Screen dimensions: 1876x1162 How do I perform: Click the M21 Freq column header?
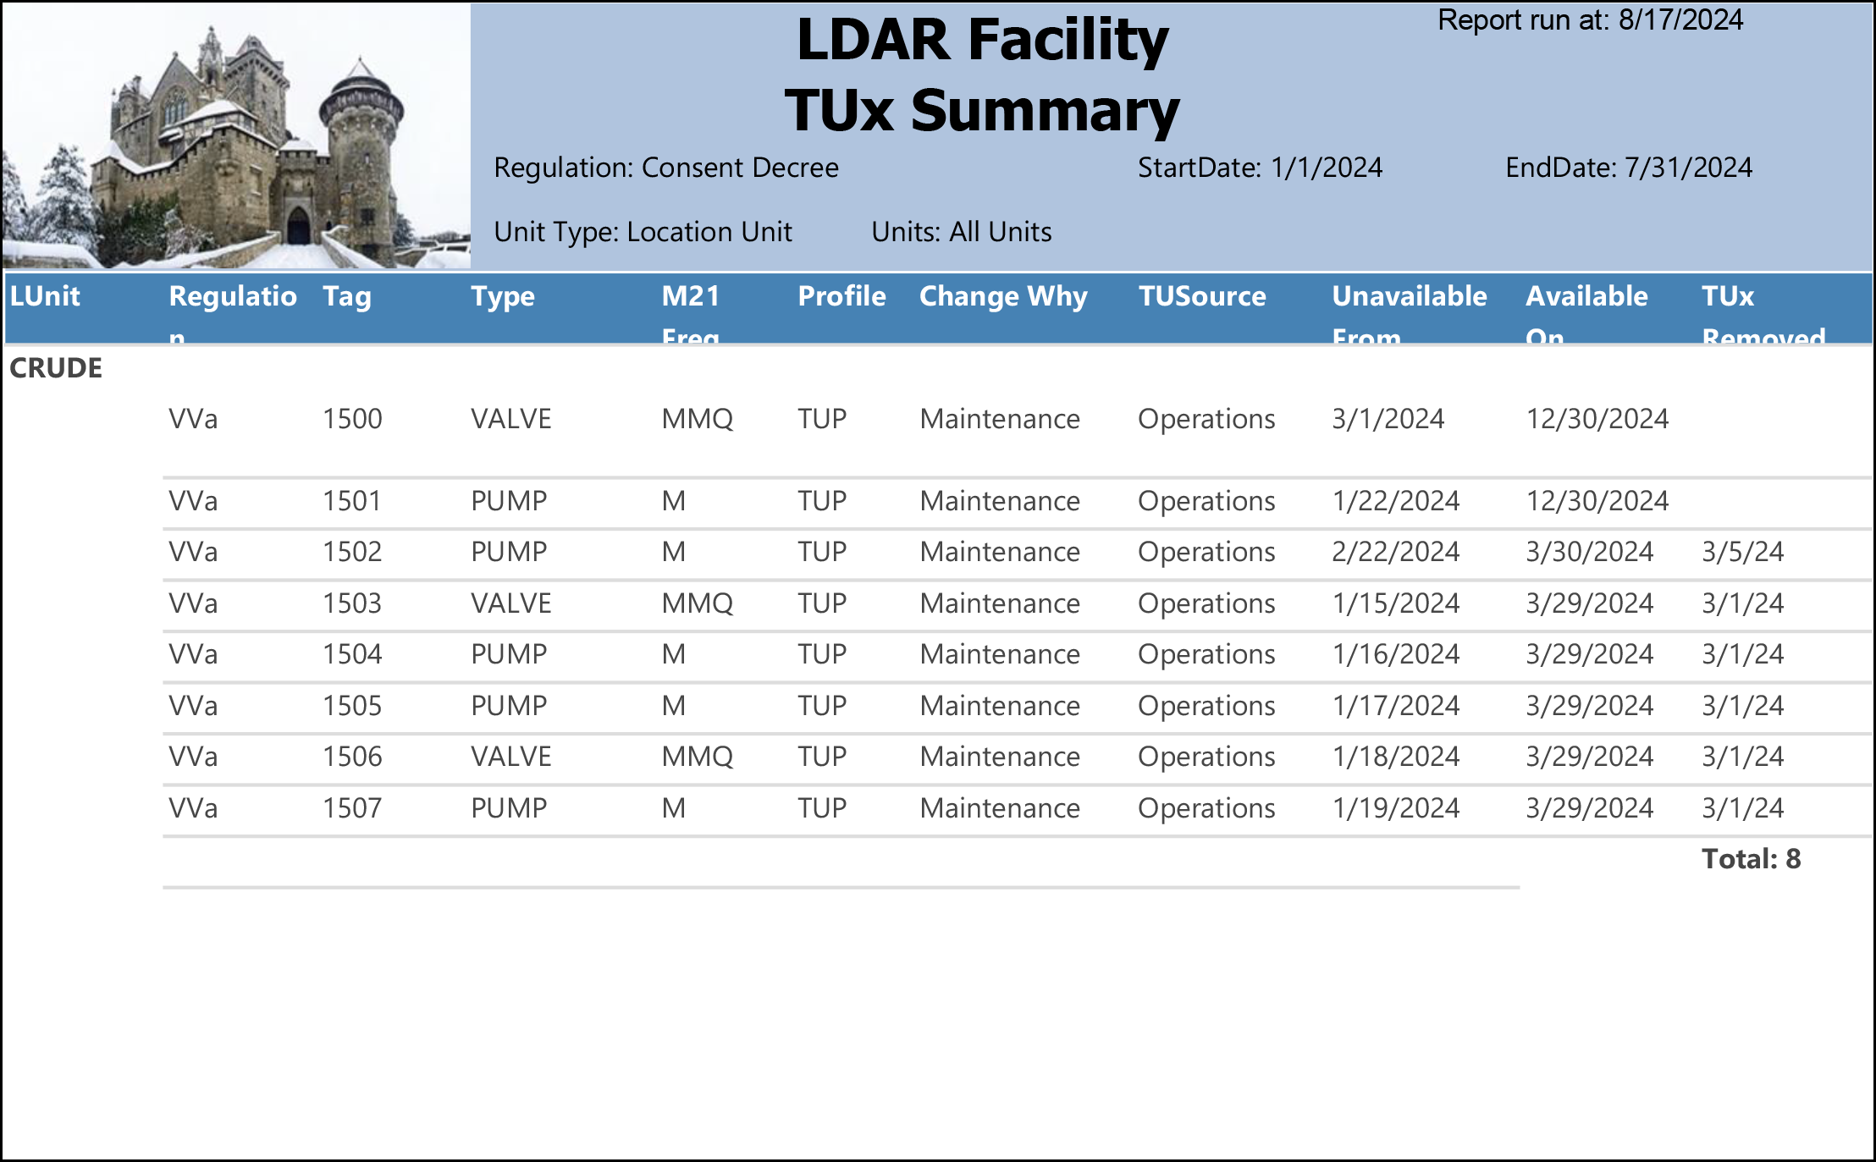point(691,311)
